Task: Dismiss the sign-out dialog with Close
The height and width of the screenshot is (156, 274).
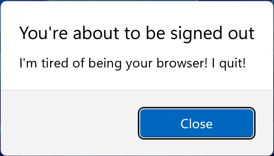Action: pyautogui.click(x=196, y=123)
